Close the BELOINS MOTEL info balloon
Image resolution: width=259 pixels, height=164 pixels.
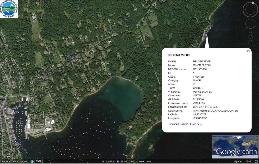(x=248, y=51)
